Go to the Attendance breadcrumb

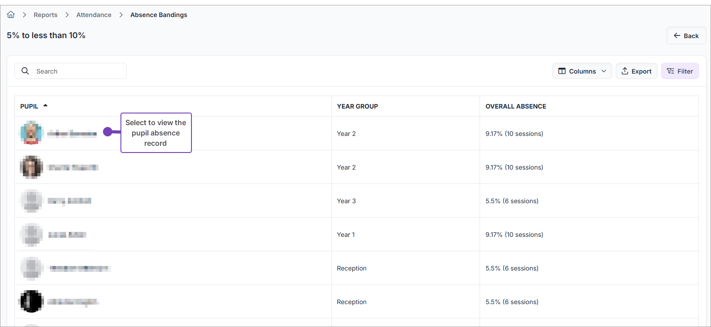[93, 15]
